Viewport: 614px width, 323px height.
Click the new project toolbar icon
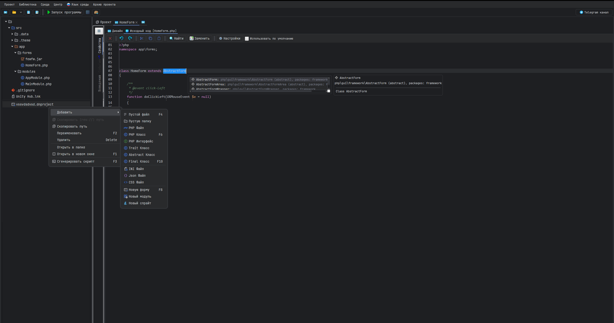pos(5,12)
